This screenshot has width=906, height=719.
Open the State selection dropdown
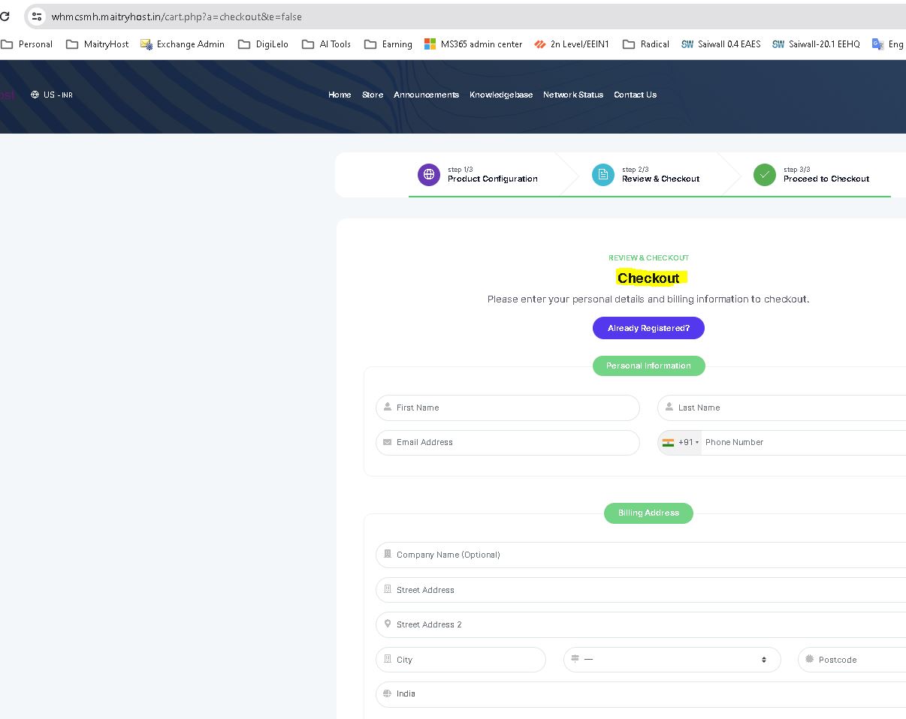point(672,660)
